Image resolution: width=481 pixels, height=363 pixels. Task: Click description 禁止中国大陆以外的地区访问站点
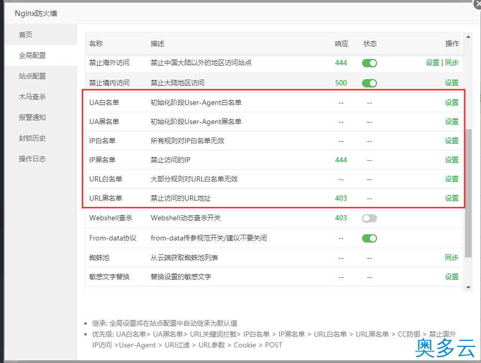pyautogui.click(x=201, y=63)
